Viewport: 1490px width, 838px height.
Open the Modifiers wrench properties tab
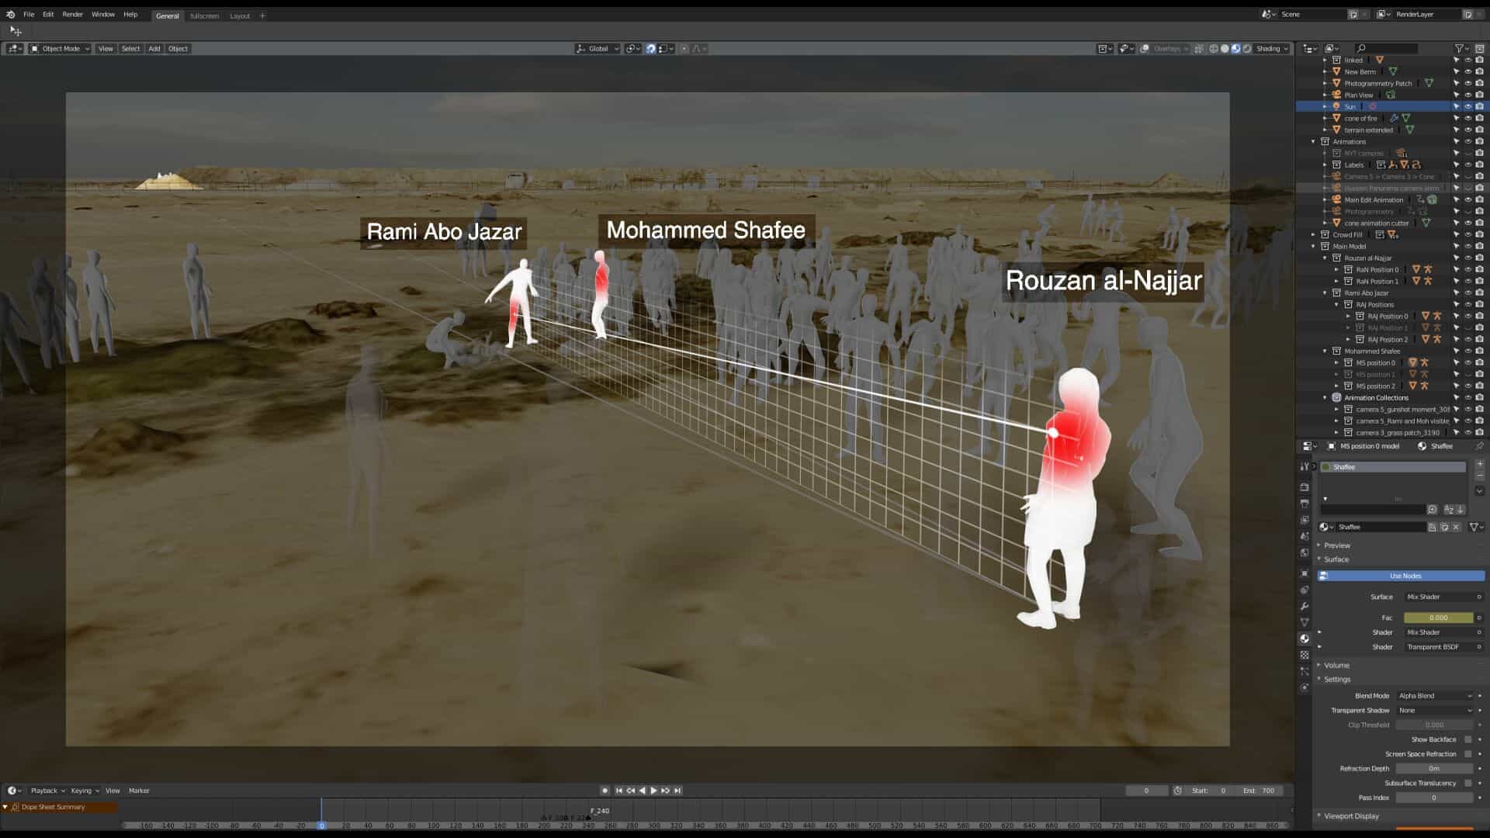tap(1305, 606)
